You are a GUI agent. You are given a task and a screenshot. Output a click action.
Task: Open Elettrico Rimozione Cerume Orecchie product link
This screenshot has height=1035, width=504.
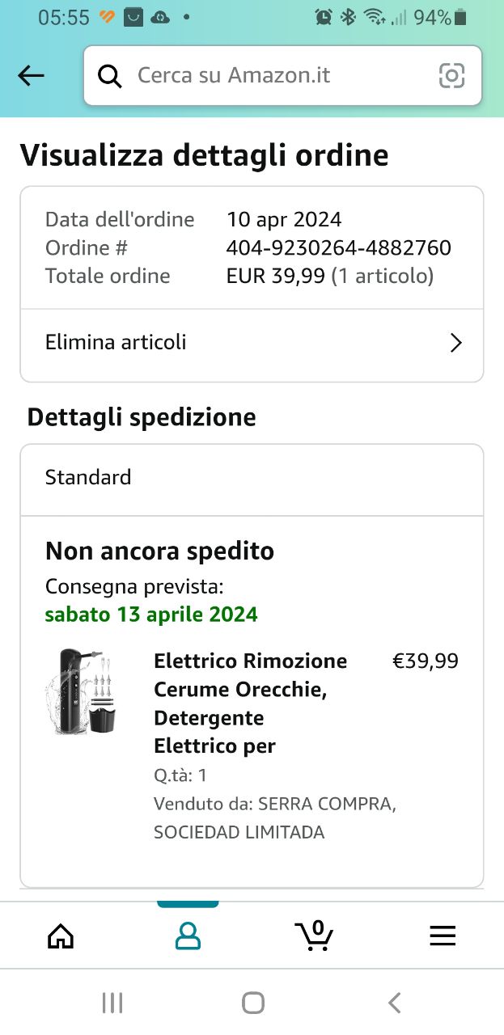click(x=250, y=703)
